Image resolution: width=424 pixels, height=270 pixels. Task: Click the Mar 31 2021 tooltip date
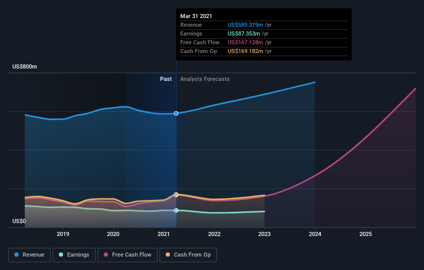pyautogui.click(x=196, y=16)
